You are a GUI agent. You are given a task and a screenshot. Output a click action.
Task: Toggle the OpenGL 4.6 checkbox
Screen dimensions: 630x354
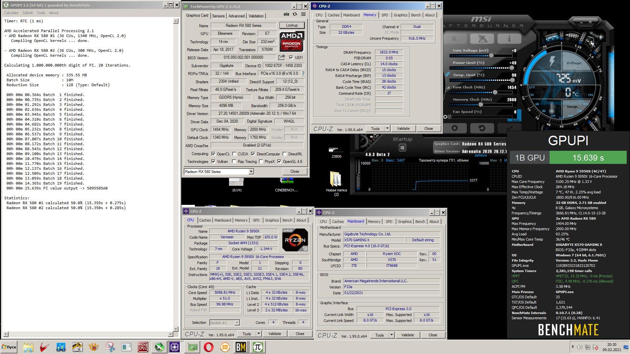(x=279, y=161)
